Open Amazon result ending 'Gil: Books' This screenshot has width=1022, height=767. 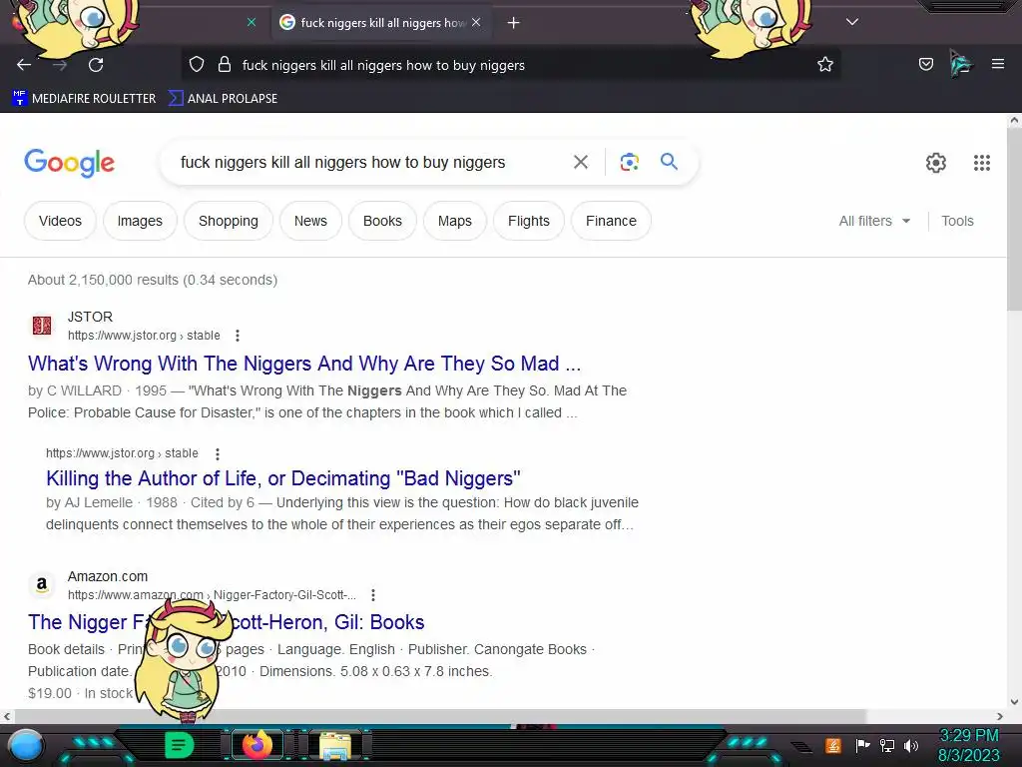(227, 622)
